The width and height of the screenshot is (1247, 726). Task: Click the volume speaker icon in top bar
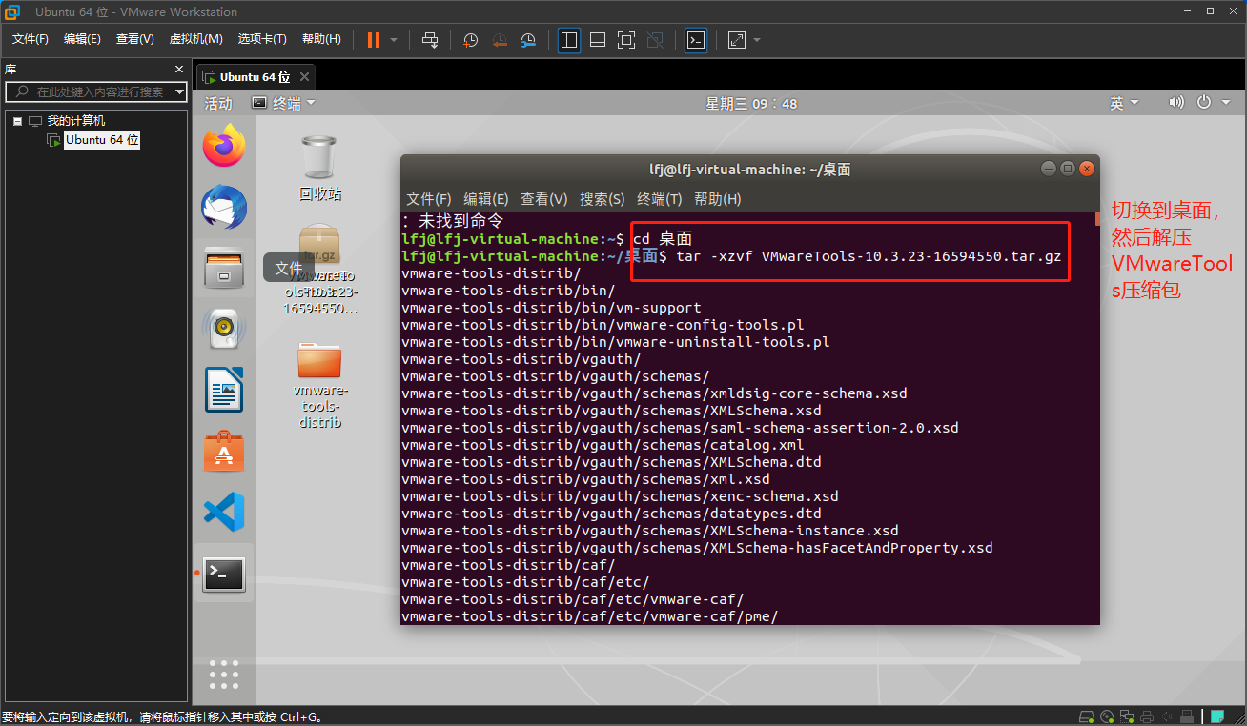[1175, 103]
